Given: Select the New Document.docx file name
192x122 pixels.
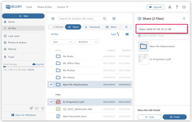Looking at the screenshot, I should coord(75,116).
